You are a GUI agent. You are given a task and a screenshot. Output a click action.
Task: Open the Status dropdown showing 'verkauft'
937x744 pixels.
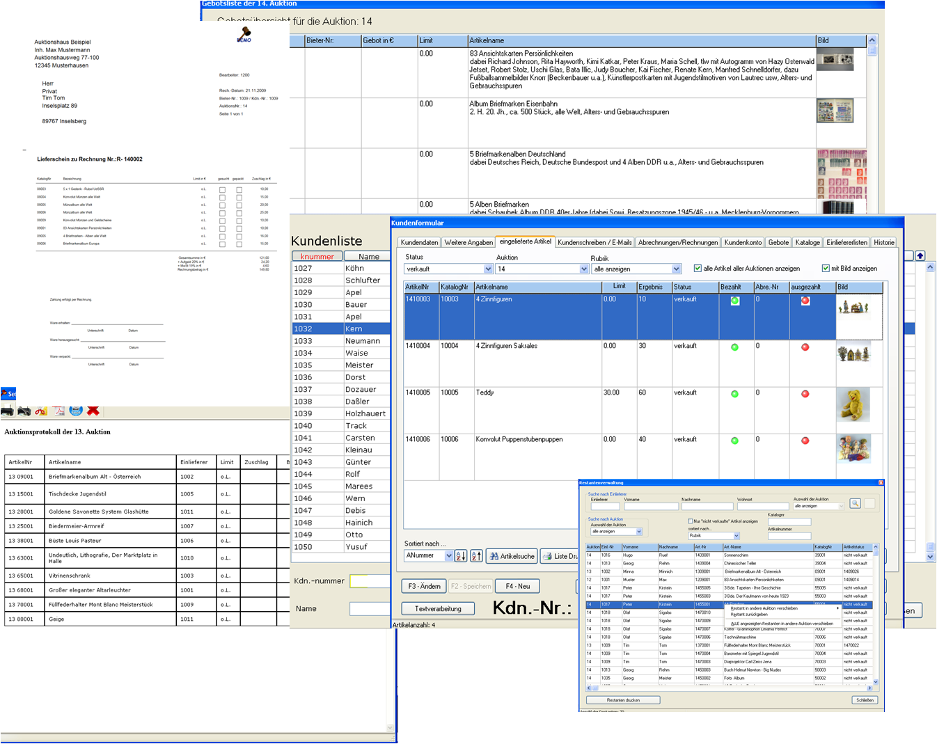pos(487,269)
